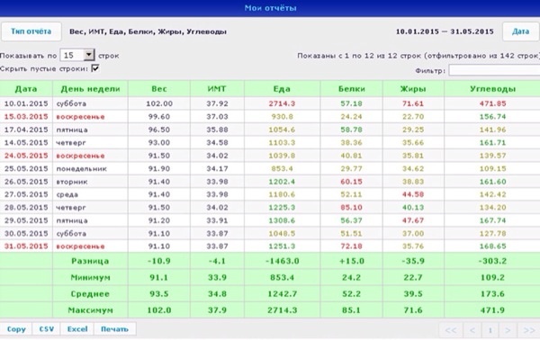The height and width of the screenshot is (340, 540).
Task: Sort by the ИМТ column header
Action: click(x=217, y=89)
